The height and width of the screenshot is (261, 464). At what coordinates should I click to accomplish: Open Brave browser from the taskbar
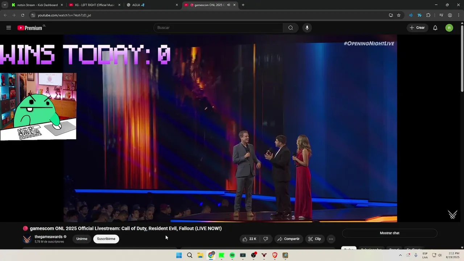275,256
